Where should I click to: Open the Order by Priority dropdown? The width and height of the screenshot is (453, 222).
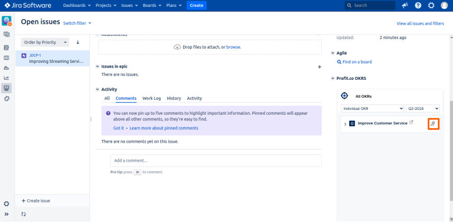tap(45, 42)
